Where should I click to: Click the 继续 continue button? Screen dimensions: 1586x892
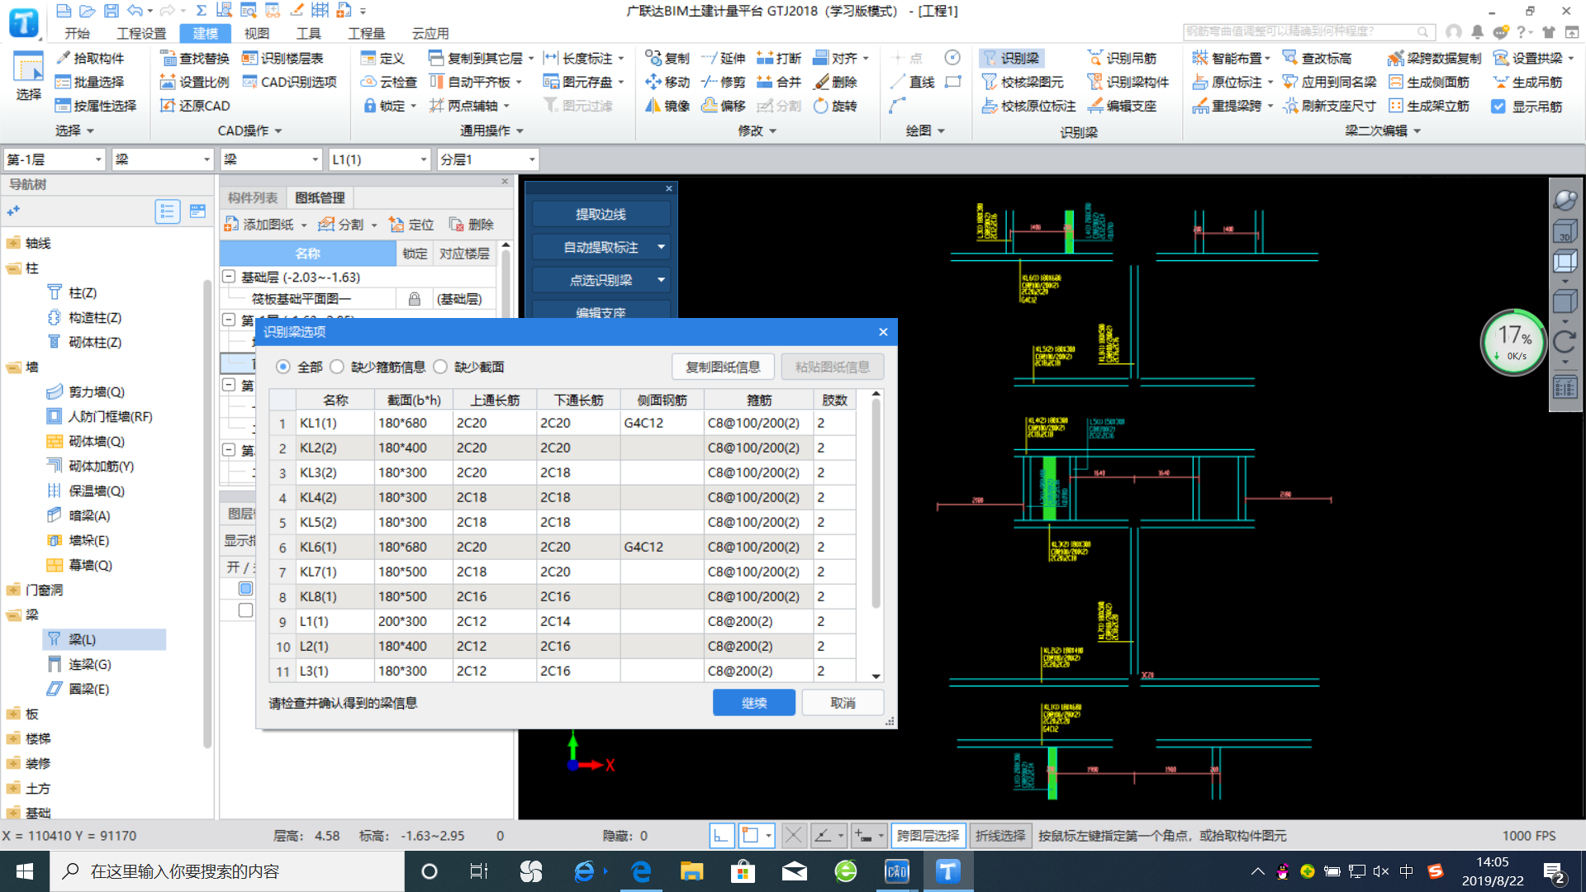tap(753, 703)
